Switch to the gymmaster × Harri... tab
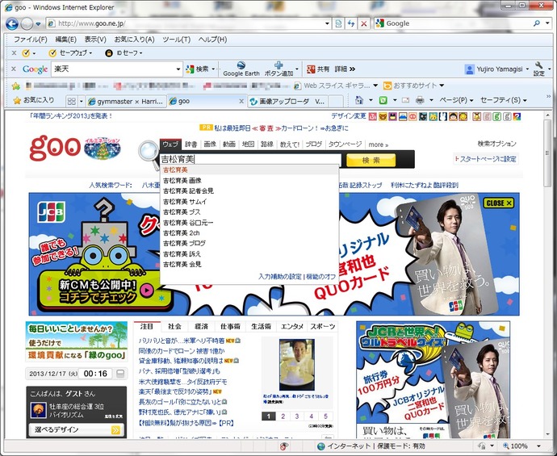 tap(126, 101)
